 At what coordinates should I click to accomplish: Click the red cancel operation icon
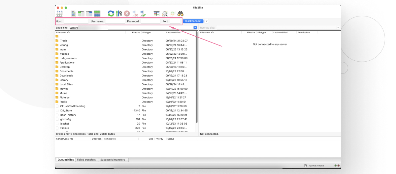pyautogui.click(x=127, y=14)
